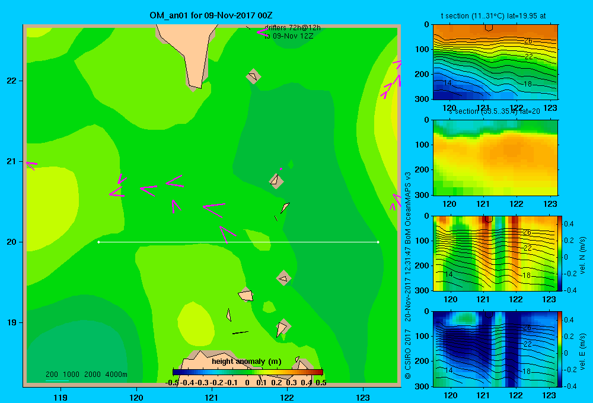Open the northward velocity section plot
593x403 pixels.
coord(495,253)
